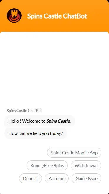109x194 pixels.
Task: Click blank space left of Deposit button
Action: (9, 178)
